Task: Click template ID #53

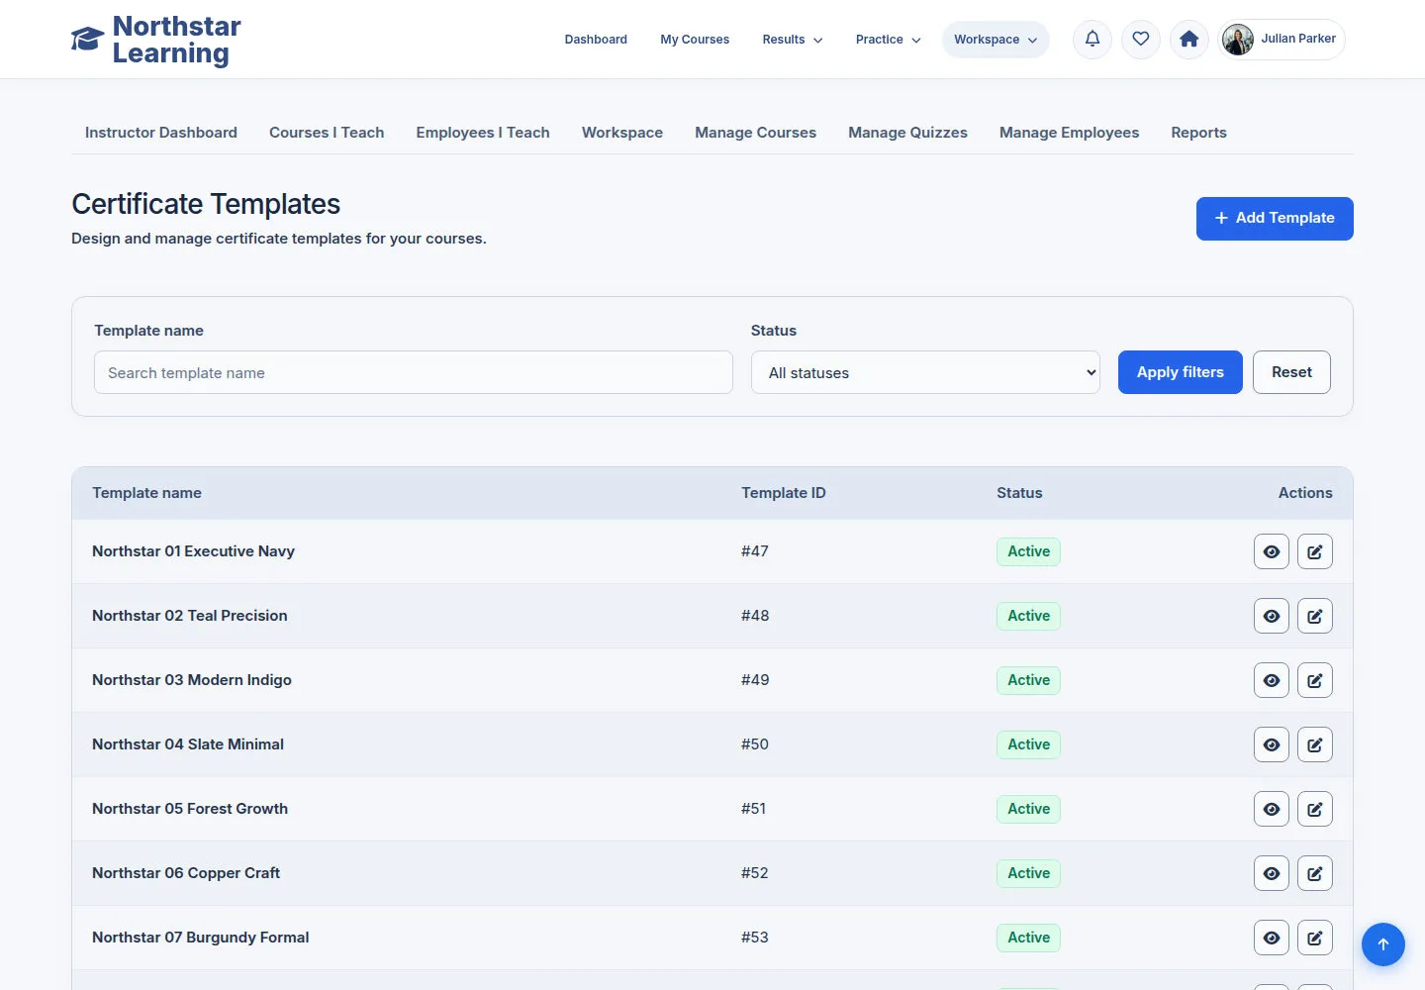Action: [755, 938]
